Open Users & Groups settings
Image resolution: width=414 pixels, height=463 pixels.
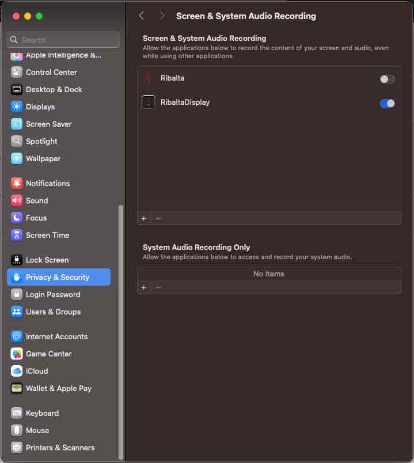[53, 312]
